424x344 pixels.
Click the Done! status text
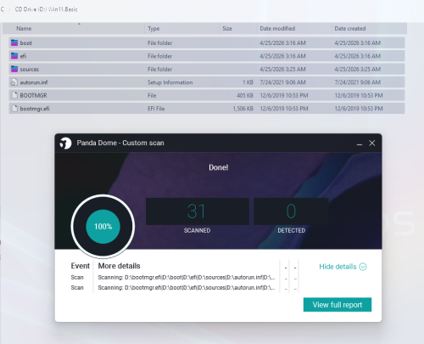click(x=218, y=167)
